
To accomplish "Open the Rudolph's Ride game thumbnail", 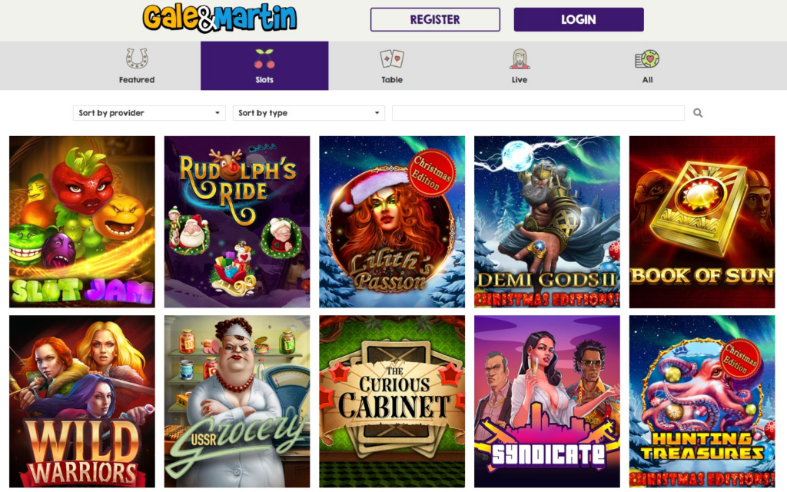I will click(237, 221).
